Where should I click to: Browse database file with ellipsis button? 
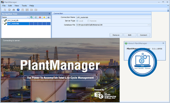pos(149,25)
